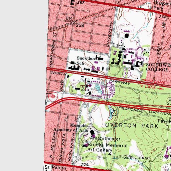Click the purple circled 83 marker

127,74
